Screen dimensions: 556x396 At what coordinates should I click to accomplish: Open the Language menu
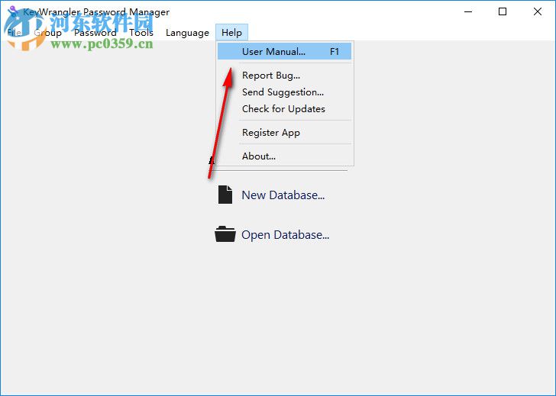[x=187, y=33]
